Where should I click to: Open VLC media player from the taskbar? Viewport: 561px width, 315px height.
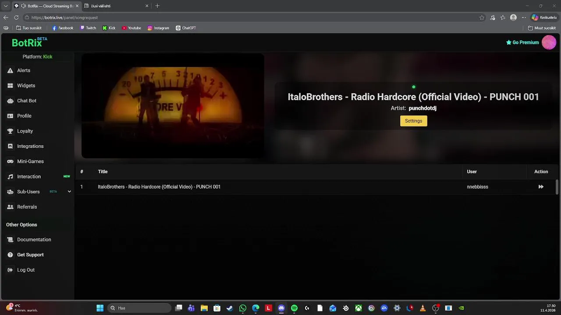(x=423, y=308)
